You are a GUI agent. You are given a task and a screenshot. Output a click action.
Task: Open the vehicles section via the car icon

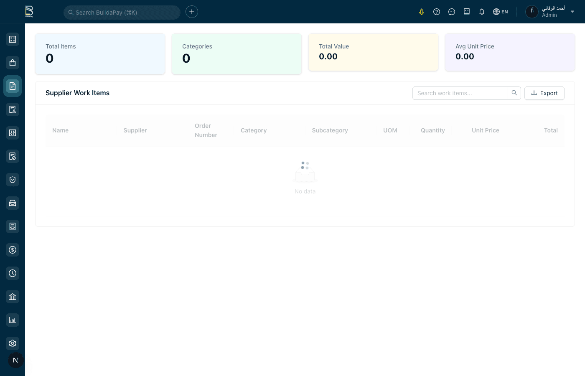[x=12, y=203]
